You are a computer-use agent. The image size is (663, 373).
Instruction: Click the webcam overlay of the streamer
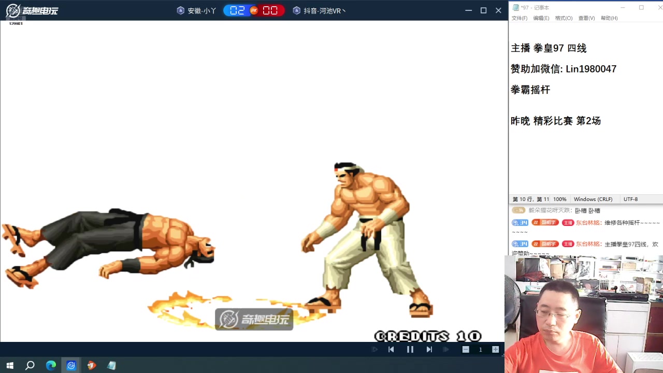click(x=584, y=314)
